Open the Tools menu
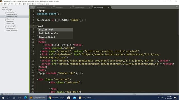This screenshot has width=179, height=100. pos(29,4)
